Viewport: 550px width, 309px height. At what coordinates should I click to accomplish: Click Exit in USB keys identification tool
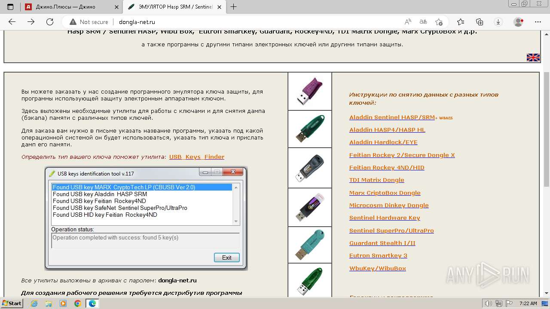(227, 257)
